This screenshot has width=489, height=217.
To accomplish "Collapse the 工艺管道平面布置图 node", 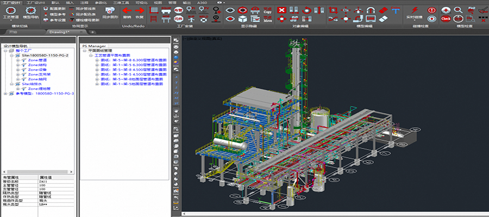I will coord(91,55).
